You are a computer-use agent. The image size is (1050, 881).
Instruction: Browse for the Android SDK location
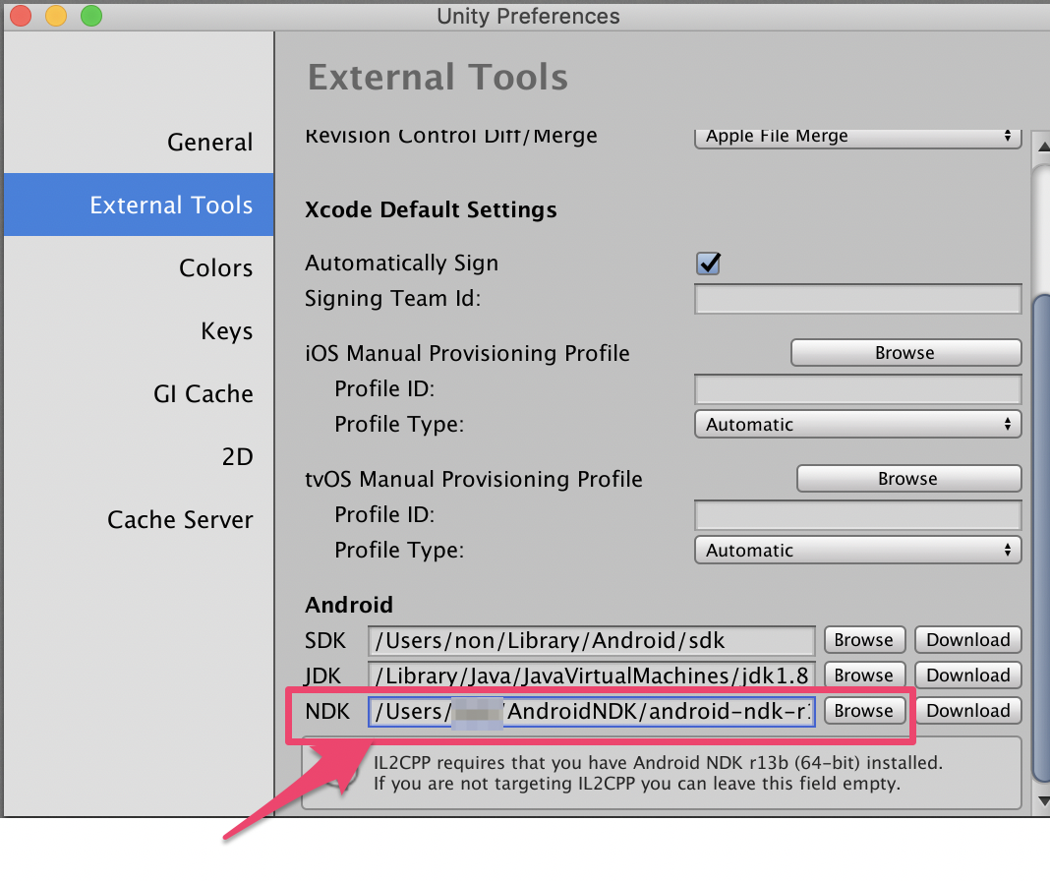pyautogui.click(x=864, y=640)
